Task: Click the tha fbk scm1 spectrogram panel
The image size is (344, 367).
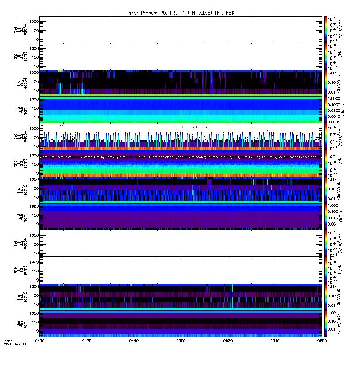Action: [x=181, y=110]
